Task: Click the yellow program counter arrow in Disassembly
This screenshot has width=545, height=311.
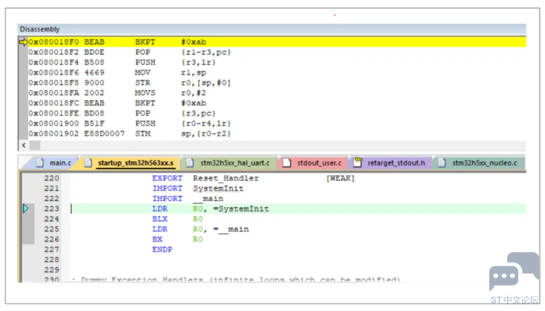Action: (x=23, y=42)
